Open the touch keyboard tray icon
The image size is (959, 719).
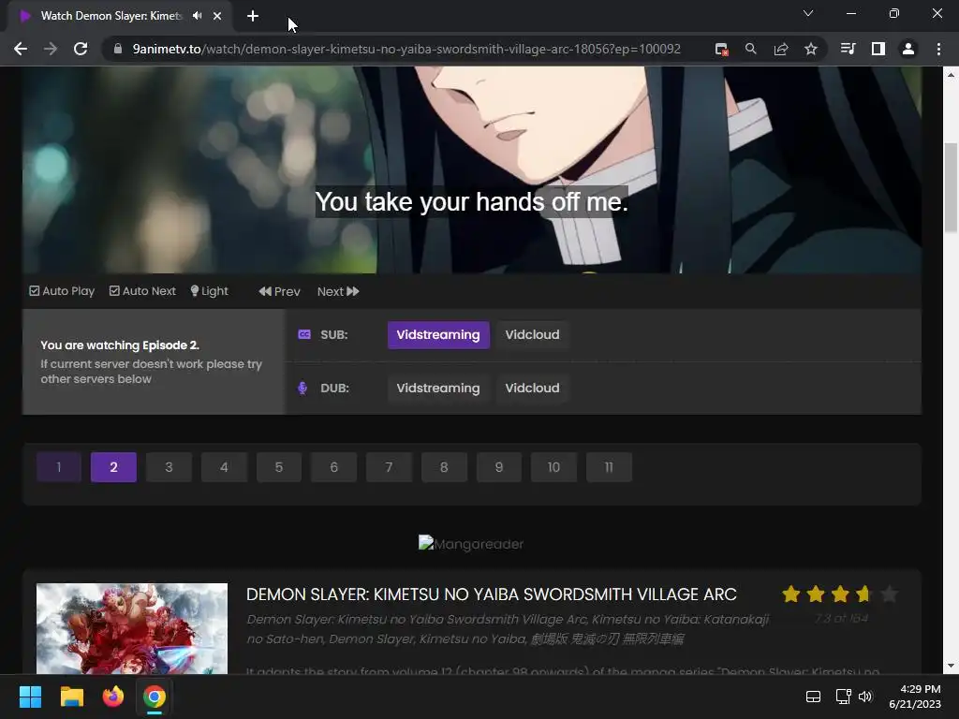[814, 697]
